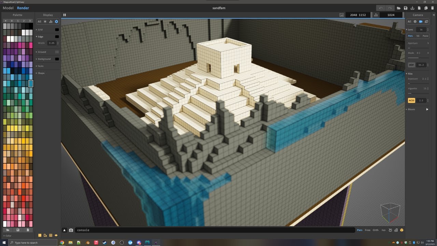
Task: Select the image export icon in Camera panel
Action: (x=426, y=22)
